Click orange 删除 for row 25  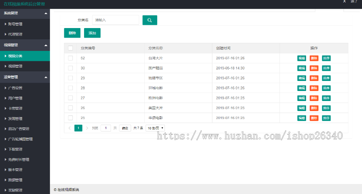click(x=314, y=118)
